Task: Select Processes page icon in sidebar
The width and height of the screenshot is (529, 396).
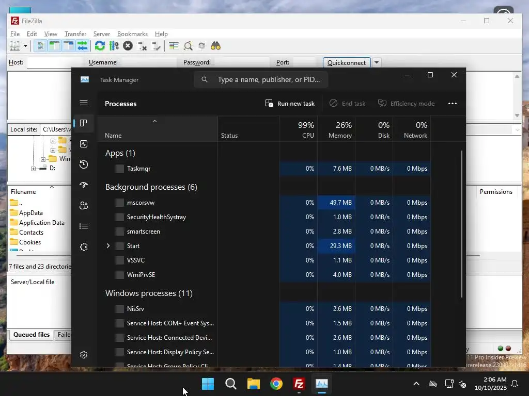Action: click(x=84, y=123)
